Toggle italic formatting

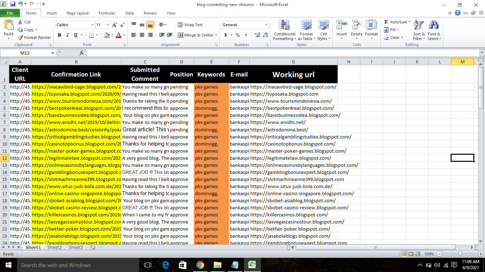67,35
